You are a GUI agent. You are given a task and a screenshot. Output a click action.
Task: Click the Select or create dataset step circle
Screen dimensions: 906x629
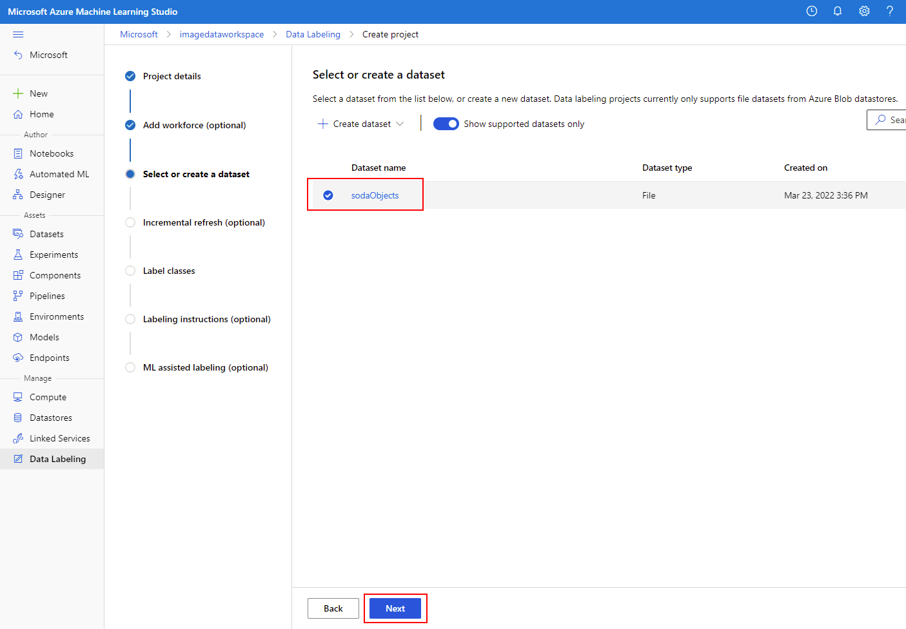point(130,174)
